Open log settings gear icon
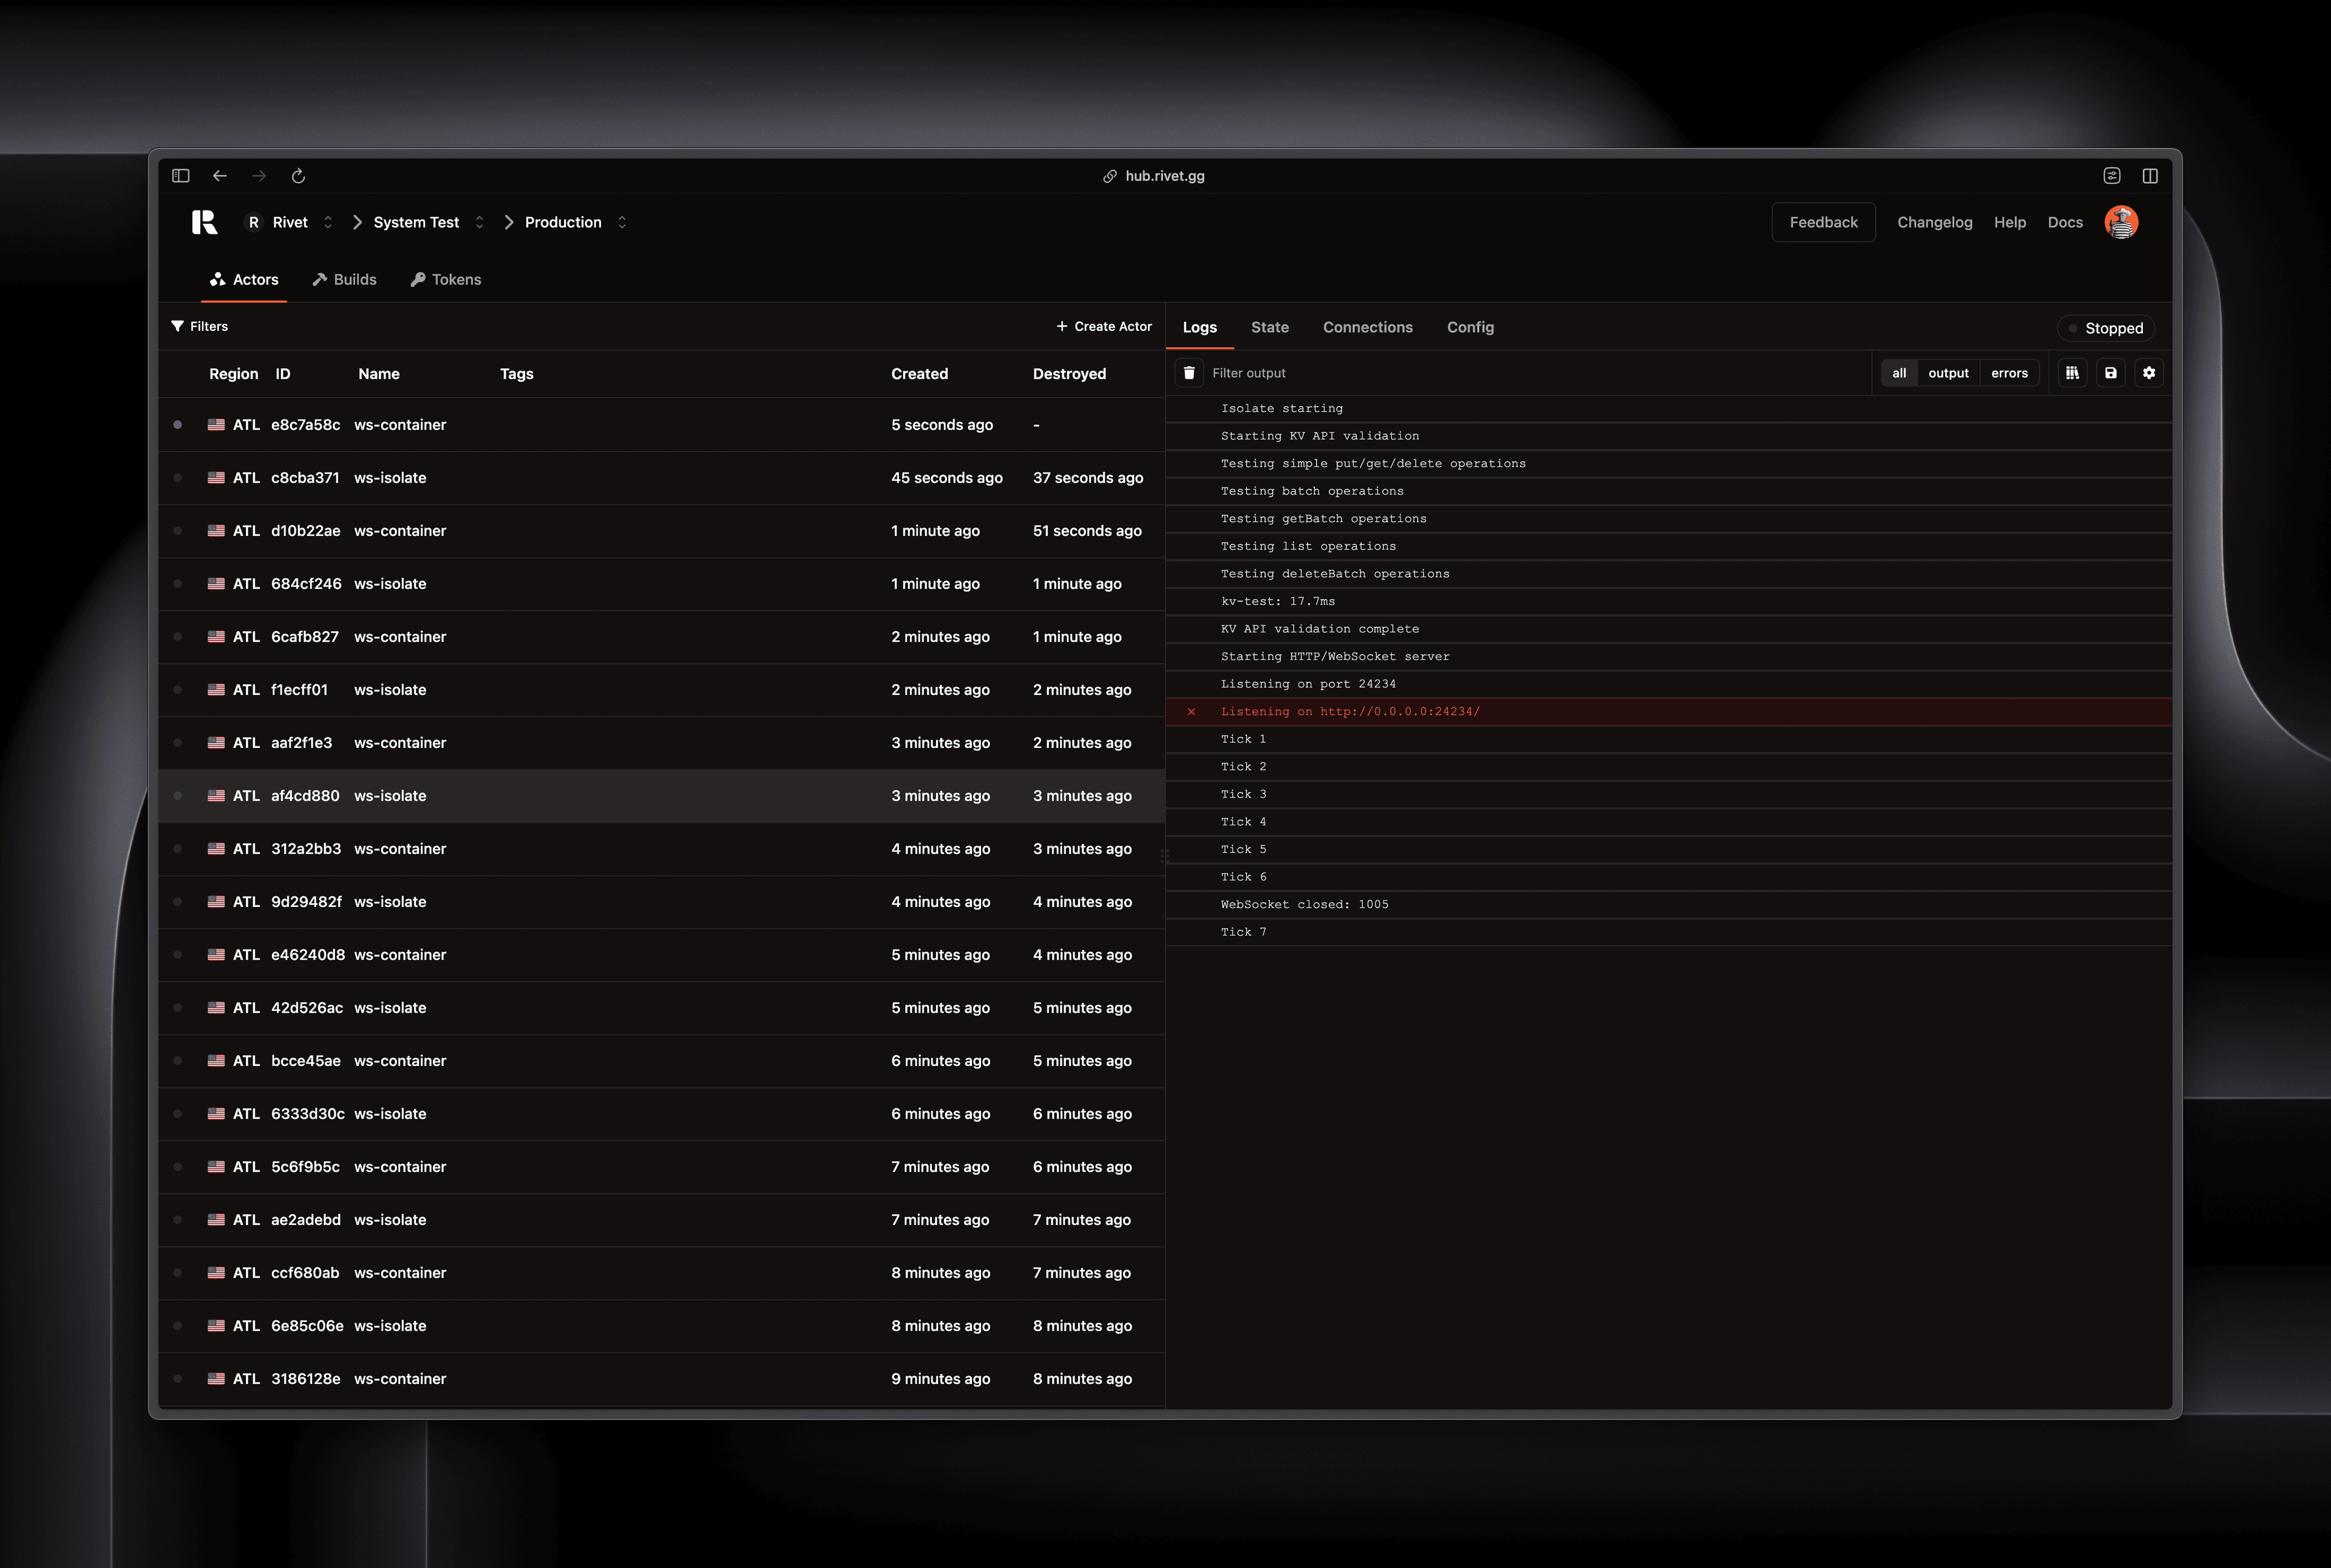 [2149, 373]
